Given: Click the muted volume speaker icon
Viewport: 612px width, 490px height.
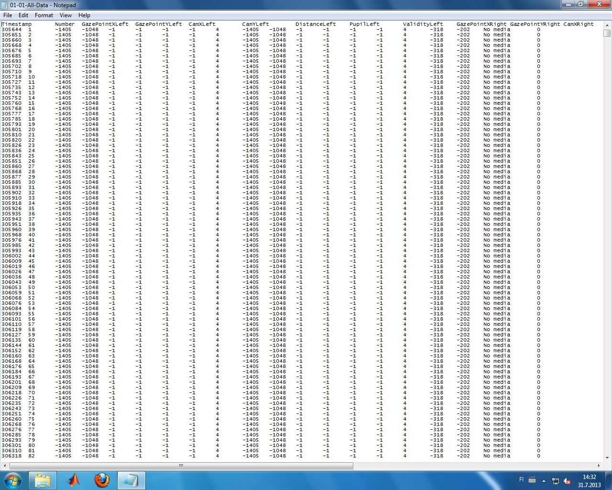Looking at the screenshot, I should tap(567, 481).
